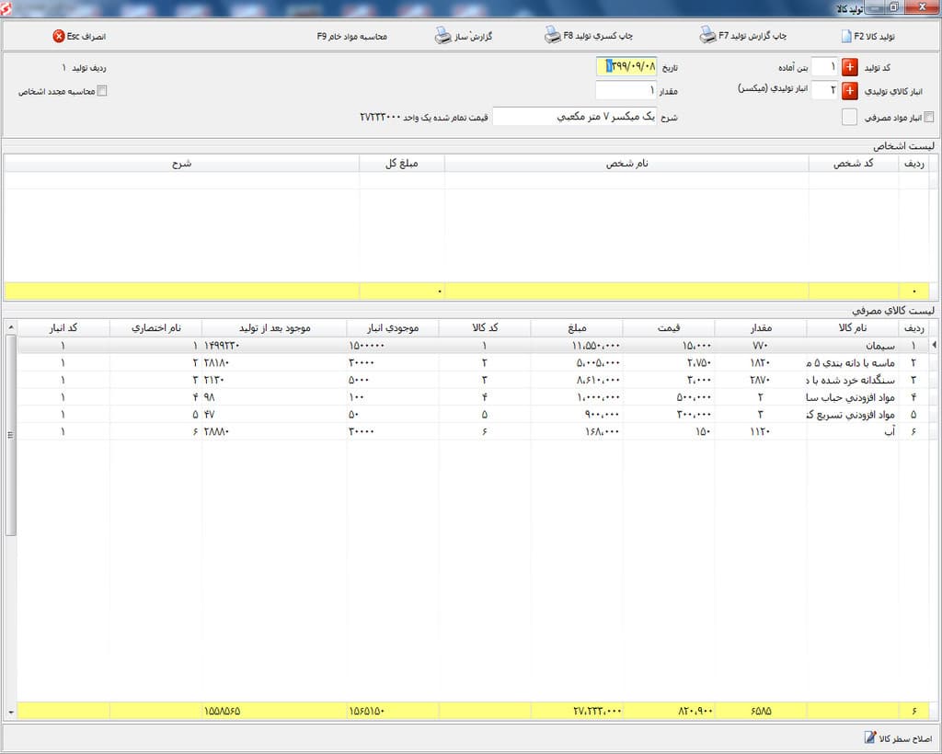Click the انصراف Esc button label
The height and width of the screenshot is (754, 942).
(86, 36)
